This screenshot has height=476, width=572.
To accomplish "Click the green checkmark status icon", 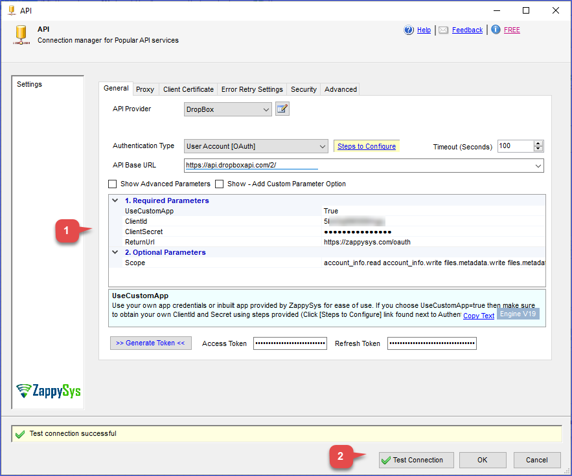I will (x=21, y=434).
